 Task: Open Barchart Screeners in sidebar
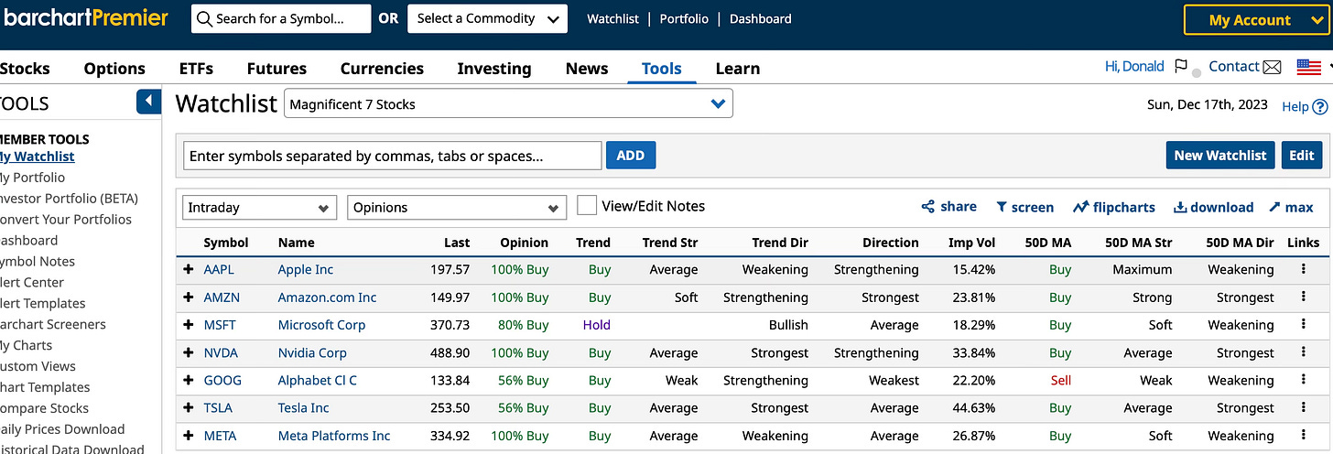point(51,324)
